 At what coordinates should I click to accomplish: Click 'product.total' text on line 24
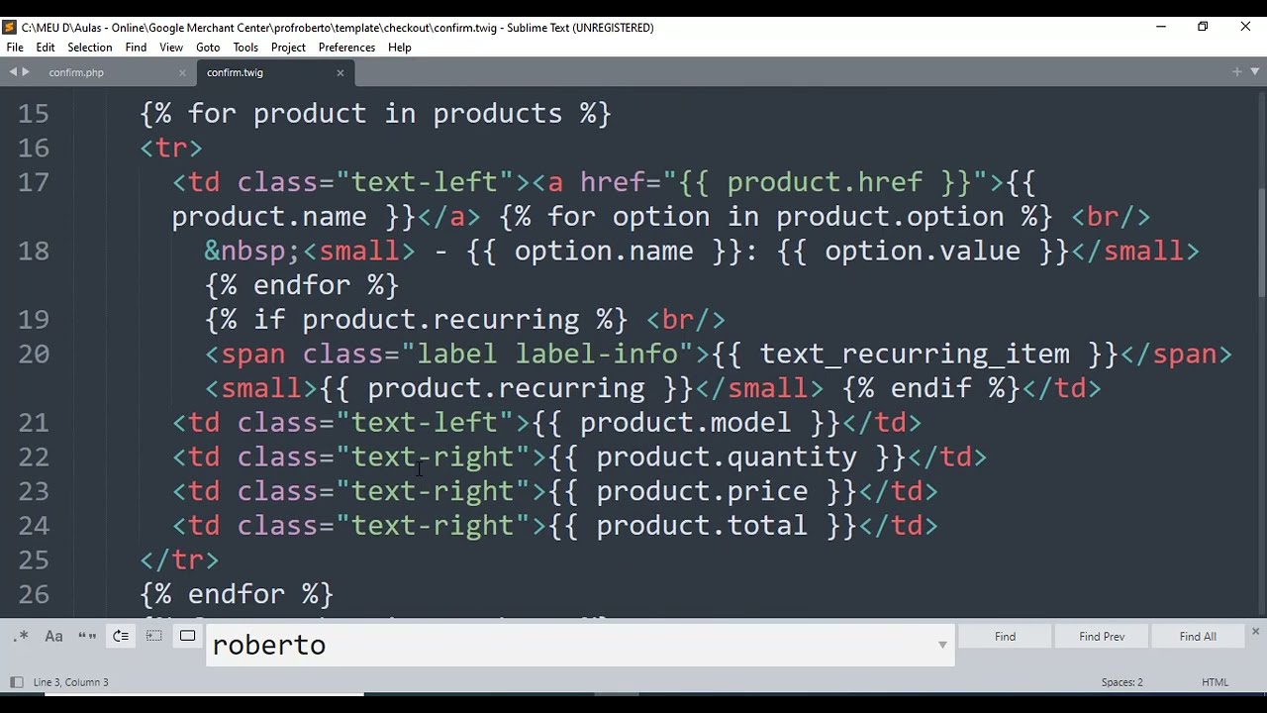pyautogui.click(x=702, y=526)
